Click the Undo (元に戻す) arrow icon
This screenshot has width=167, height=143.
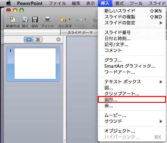(x=63, y=19)
